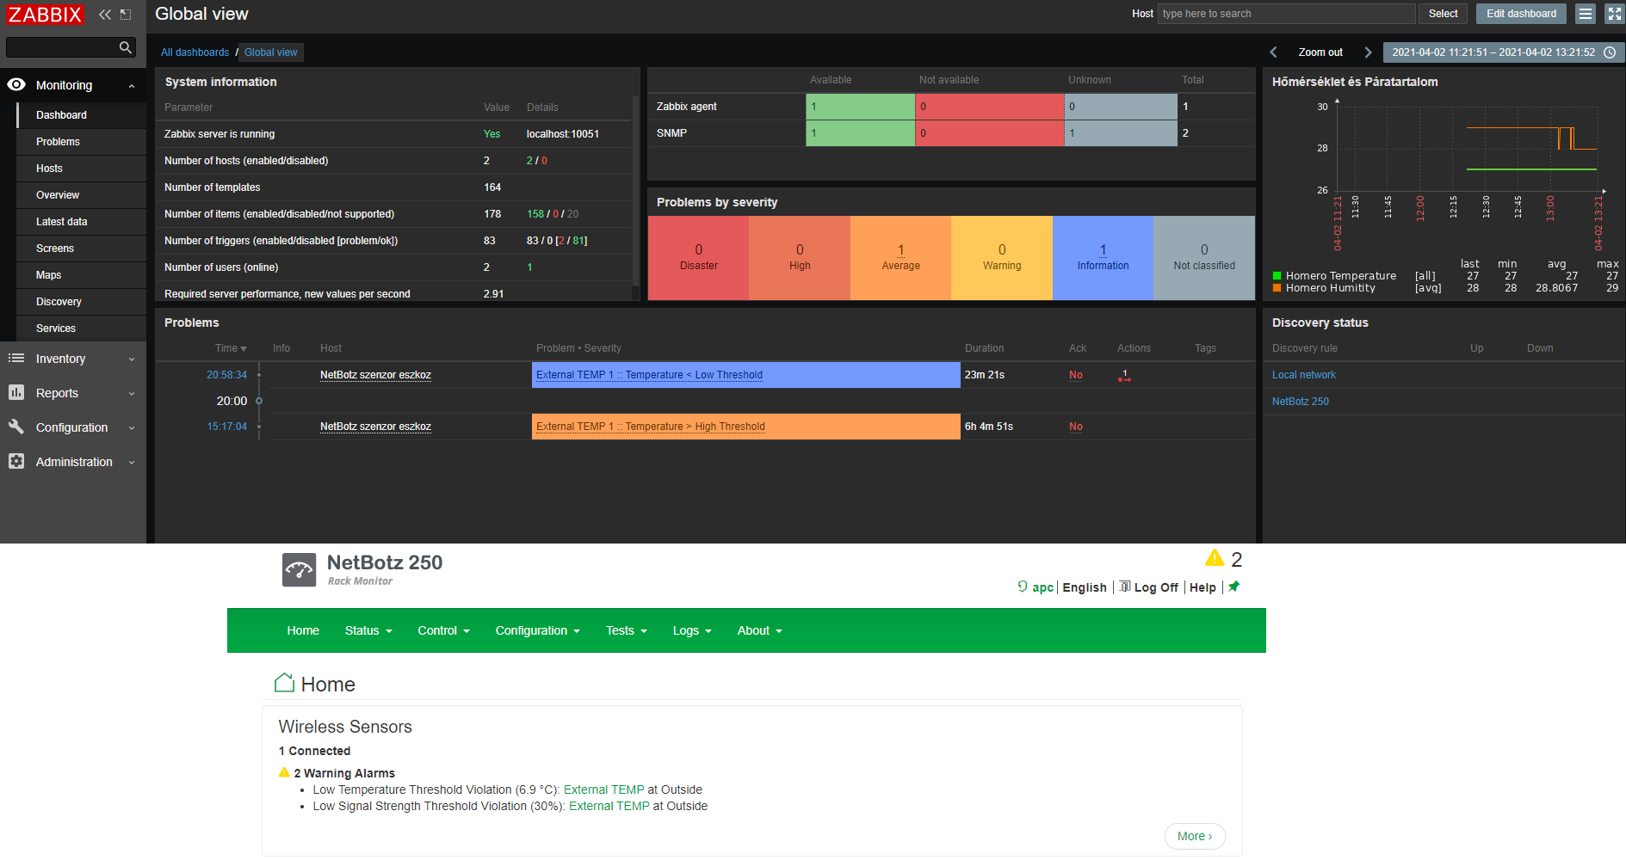Sort problems by Time column
This screenshot has width=1626, height=860.
click(x=231, y=348)
